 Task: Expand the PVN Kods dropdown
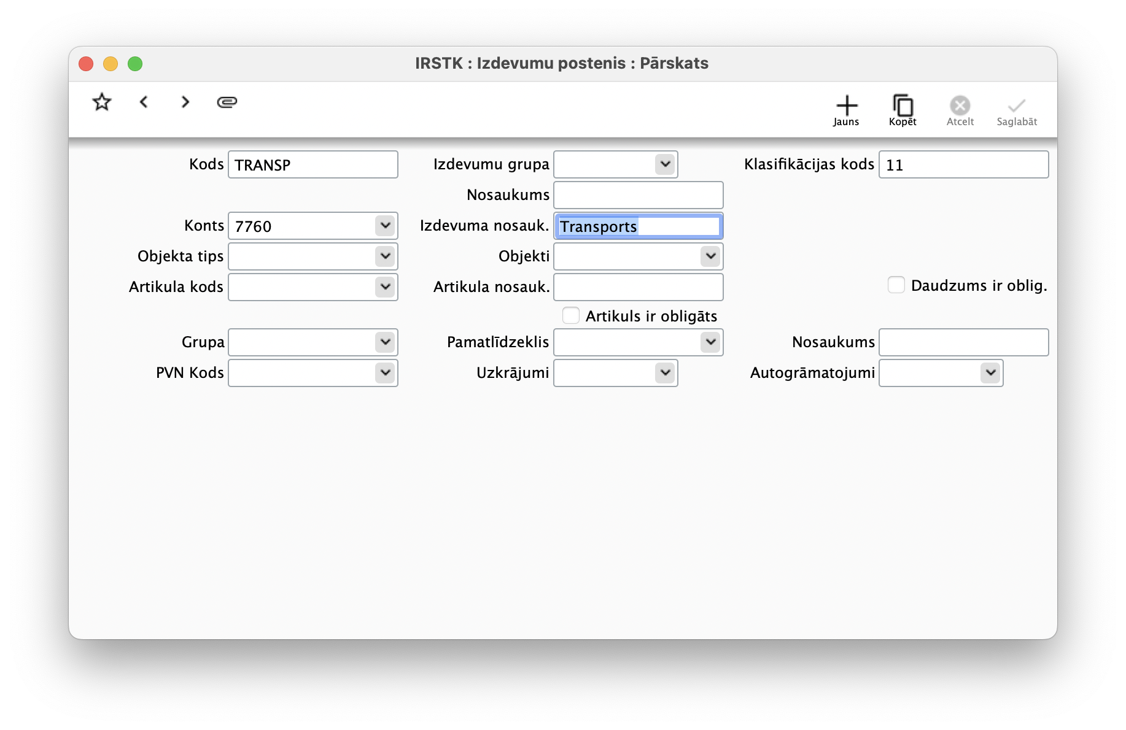coord(385,373)
